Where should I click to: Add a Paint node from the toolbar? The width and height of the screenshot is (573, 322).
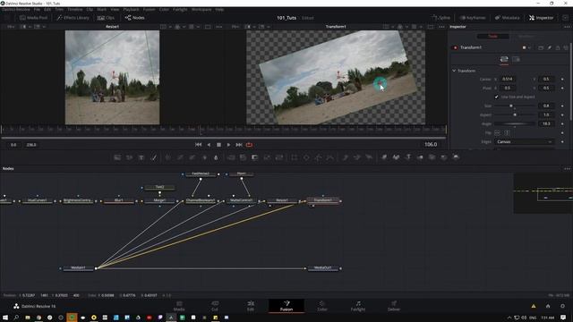(x=154, y=157)
